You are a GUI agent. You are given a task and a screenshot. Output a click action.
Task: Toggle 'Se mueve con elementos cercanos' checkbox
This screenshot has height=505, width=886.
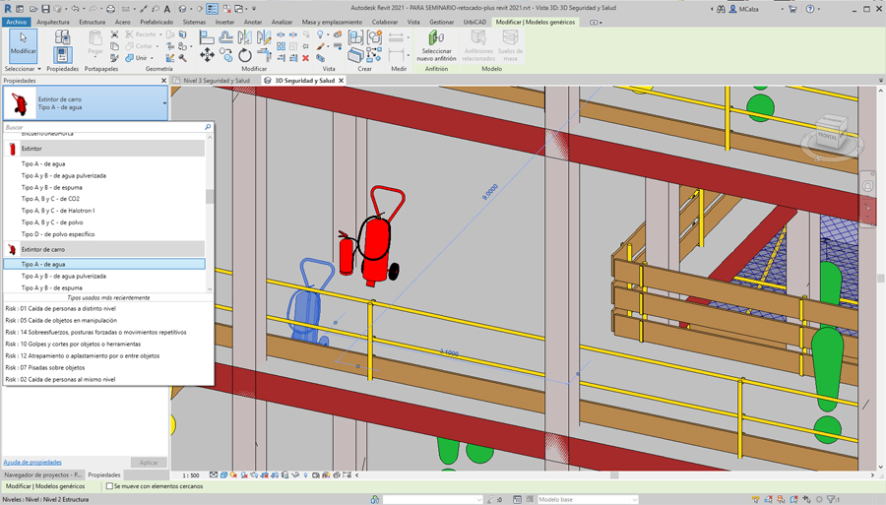click(109, 486)
